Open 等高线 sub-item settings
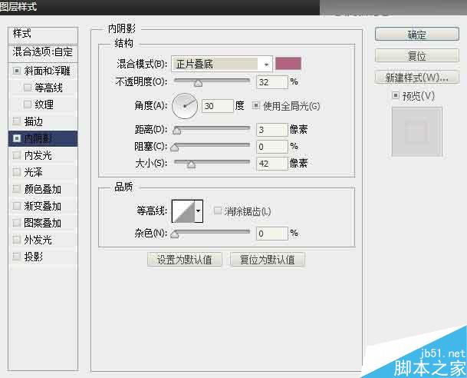 tap(48, 88)
